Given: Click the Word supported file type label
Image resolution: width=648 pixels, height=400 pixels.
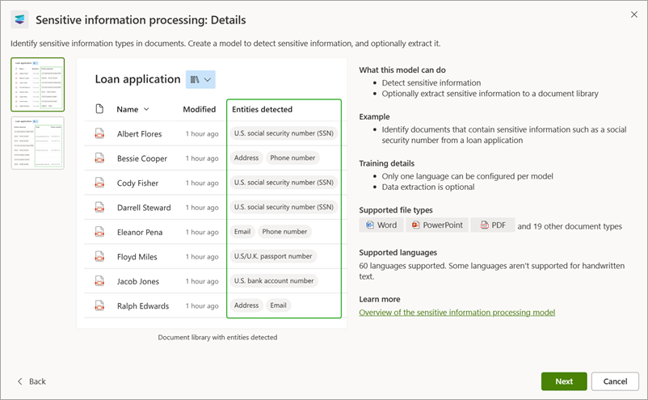Looking at the screenshot, I should 387,225.
